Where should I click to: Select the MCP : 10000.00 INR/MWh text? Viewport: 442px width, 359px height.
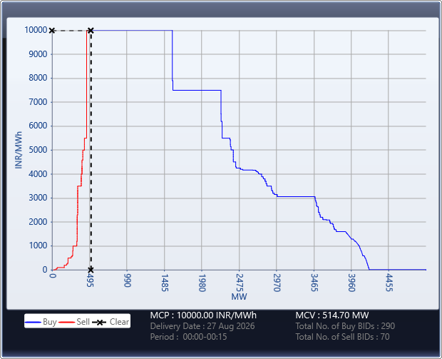(x=203, y=315)
